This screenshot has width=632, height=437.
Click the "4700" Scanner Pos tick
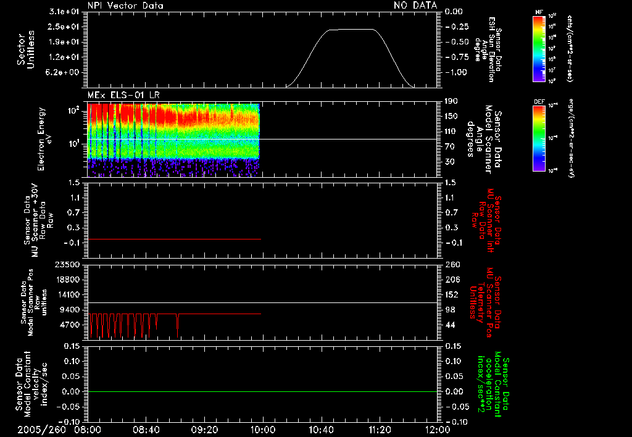pyautogui.click(x=69, y=325)
